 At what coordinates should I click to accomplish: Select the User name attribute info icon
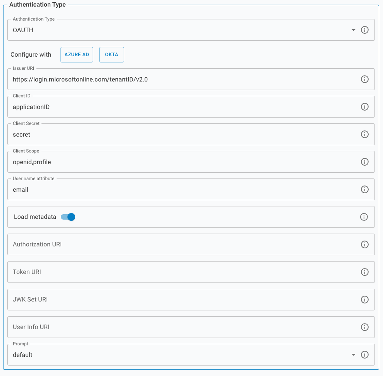[x=364, y=189]
